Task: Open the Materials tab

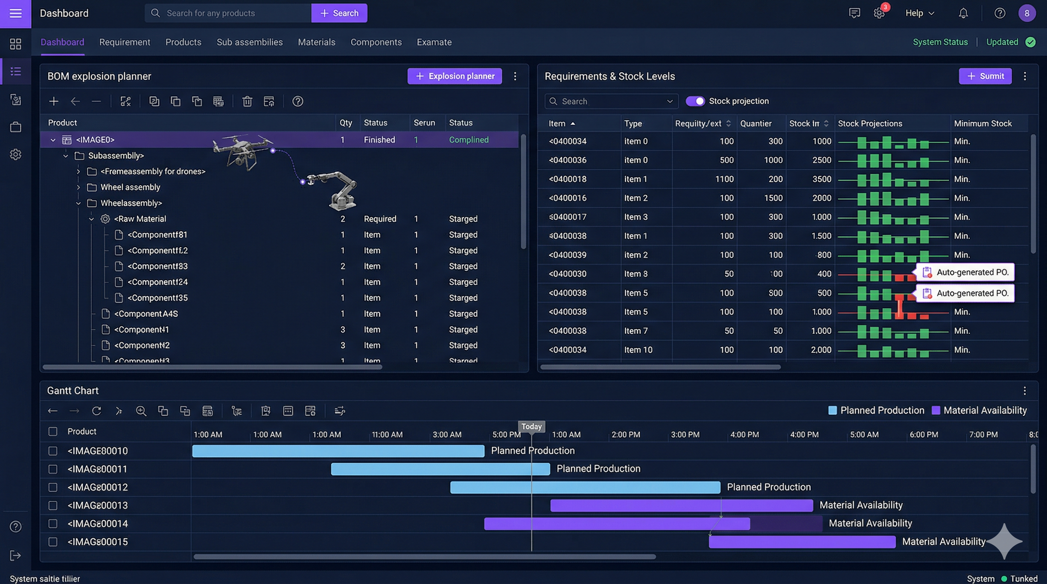Action: [x=316, y=42]
